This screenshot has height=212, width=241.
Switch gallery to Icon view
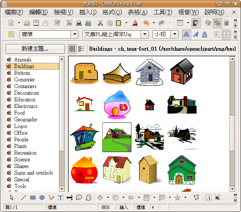[x=72, y=49]
